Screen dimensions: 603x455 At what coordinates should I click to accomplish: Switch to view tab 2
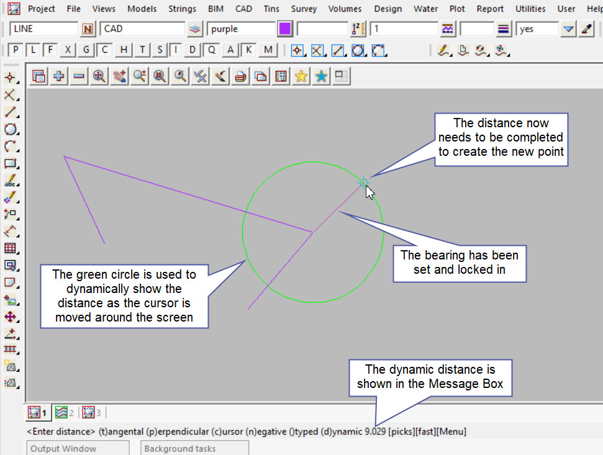[x=63, y=412]
